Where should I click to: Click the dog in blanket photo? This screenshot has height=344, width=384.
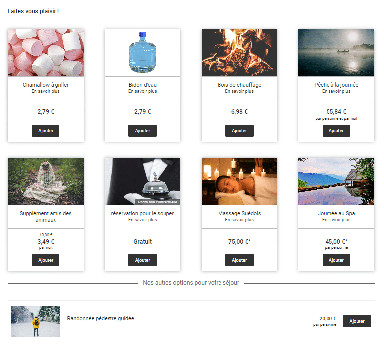click(46, 181)
